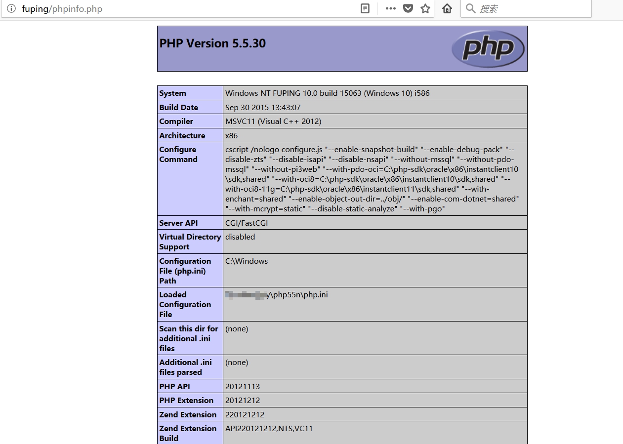The image size is (623, 444).
Task: Click the 20121212 value
Action: pyautogui.click(x=243, y=400)
